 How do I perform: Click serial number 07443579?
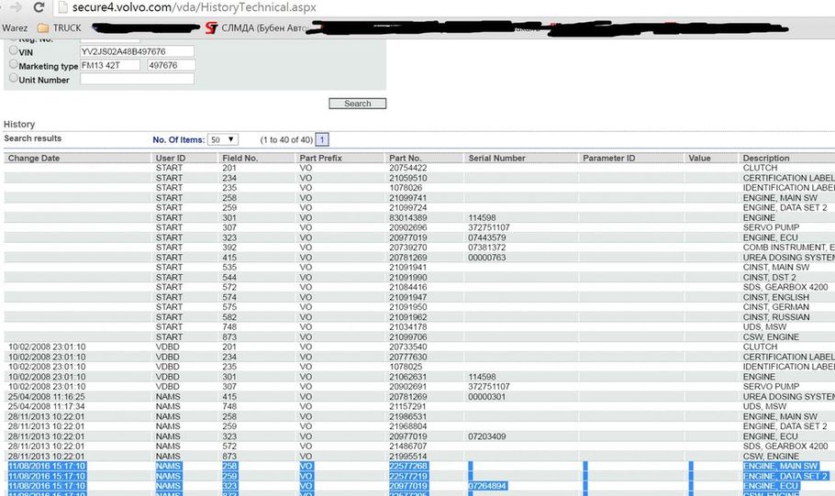486,237
